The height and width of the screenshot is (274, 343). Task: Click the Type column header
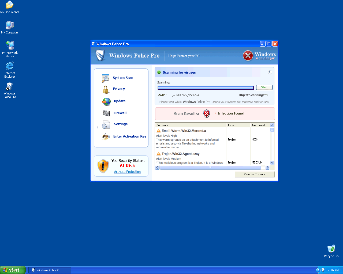tap(238, 125)
